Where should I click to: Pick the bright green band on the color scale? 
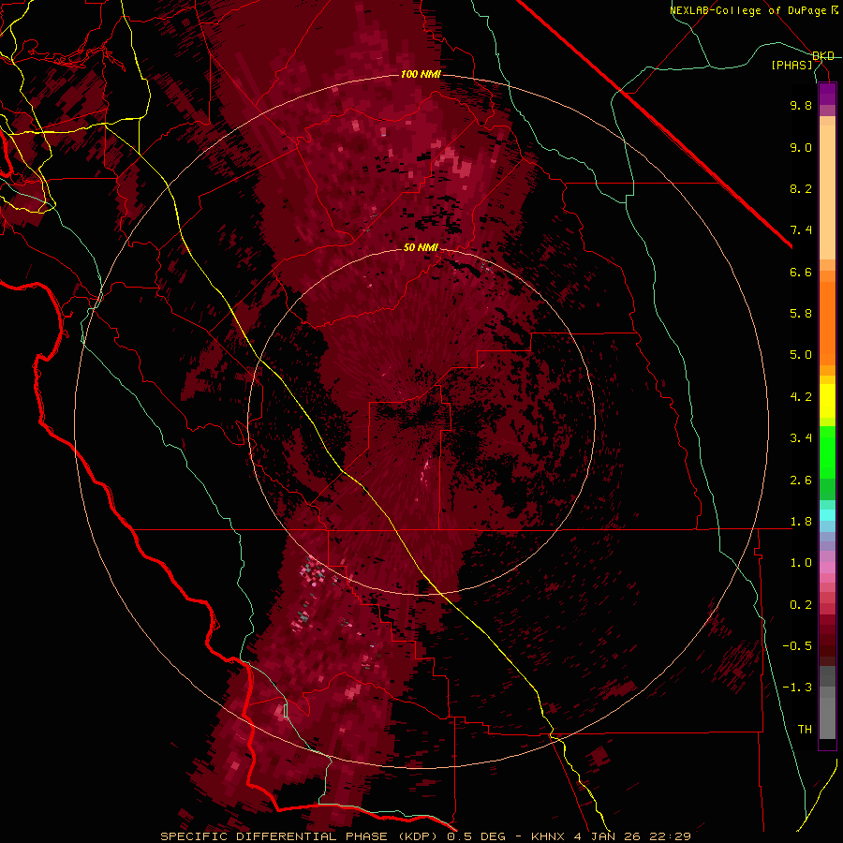click(827, 451)
